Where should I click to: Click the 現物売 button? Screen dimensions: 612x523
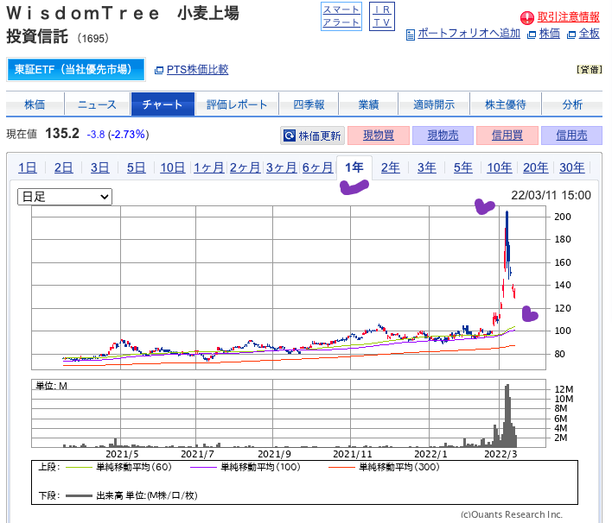coord(443,135)
